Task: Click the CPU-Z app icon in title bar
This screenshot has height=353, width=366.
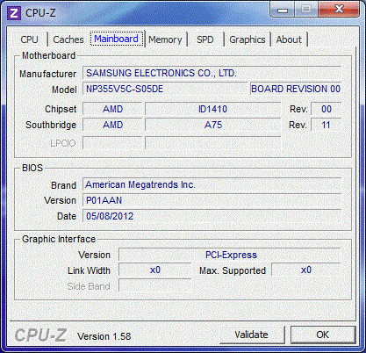Action: tap(14, 13)
